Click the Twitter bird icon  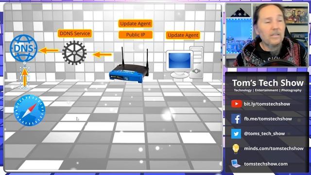tap(236, 134)
